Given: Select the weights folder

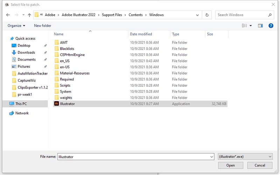Looking at the screenshot, I should pyautogui.click(x=66, y=98).
